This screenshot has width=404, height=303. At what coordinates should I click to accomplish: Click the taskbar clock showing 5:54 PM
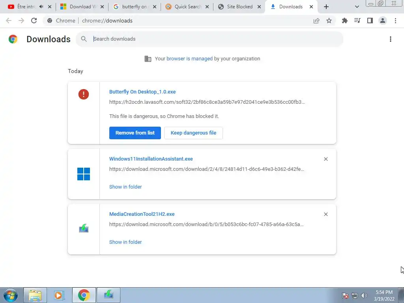click(x=384, y=296)
